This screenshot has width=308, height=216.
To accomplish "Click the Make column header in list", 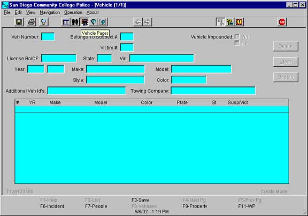I will [55, 102].
